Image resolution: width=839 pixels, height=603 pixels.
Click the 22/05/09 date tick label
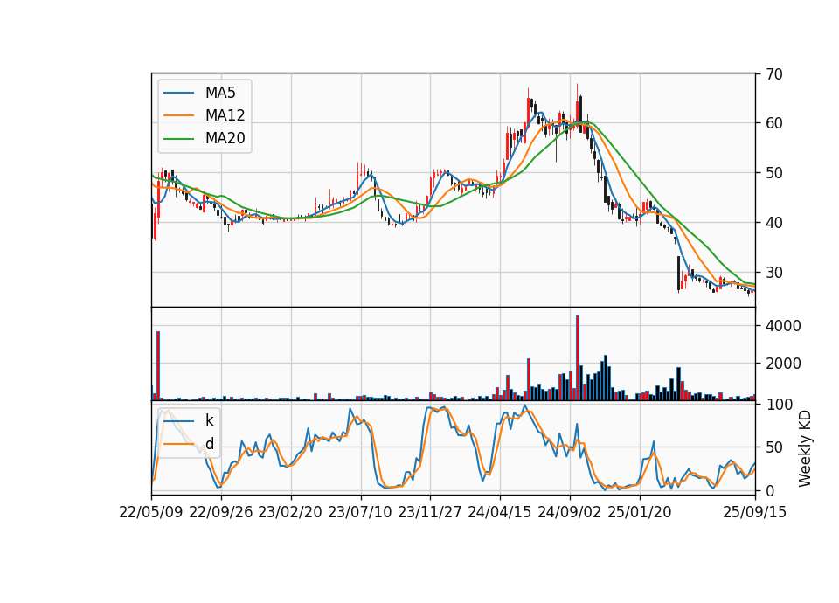coord(151,512)
